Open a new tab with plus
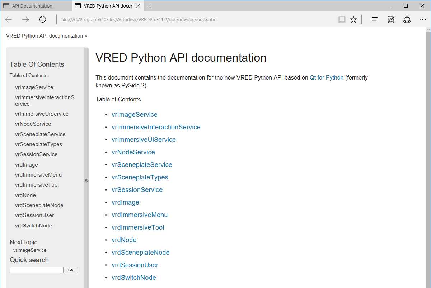The width and height of the screenshot is (431, 288). tap(150, 6)
